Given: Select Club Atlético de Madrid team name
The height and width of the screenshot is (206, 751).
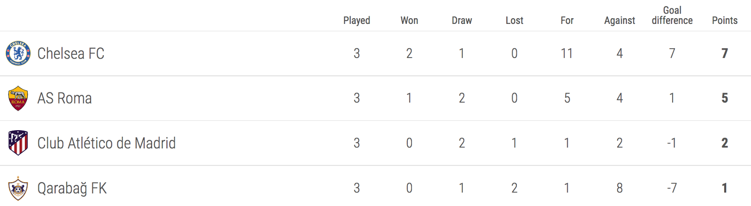Looking at the screenshot, I should (107, 143).
